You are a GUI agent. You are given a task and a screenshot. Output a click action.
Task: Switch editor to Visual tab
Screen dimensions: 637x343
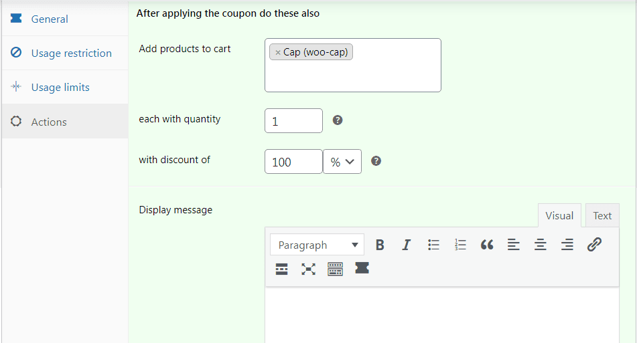pyautogui.click(x=559, y=216)
